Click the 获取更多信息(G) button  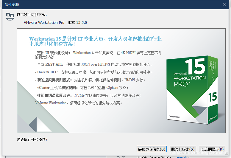click(x=152, y=149)
